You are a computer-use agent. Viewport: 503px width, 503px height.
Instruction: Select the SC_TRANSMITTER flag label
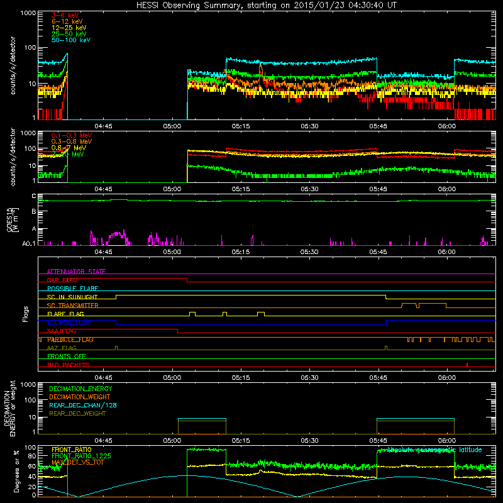coord(73,306)
